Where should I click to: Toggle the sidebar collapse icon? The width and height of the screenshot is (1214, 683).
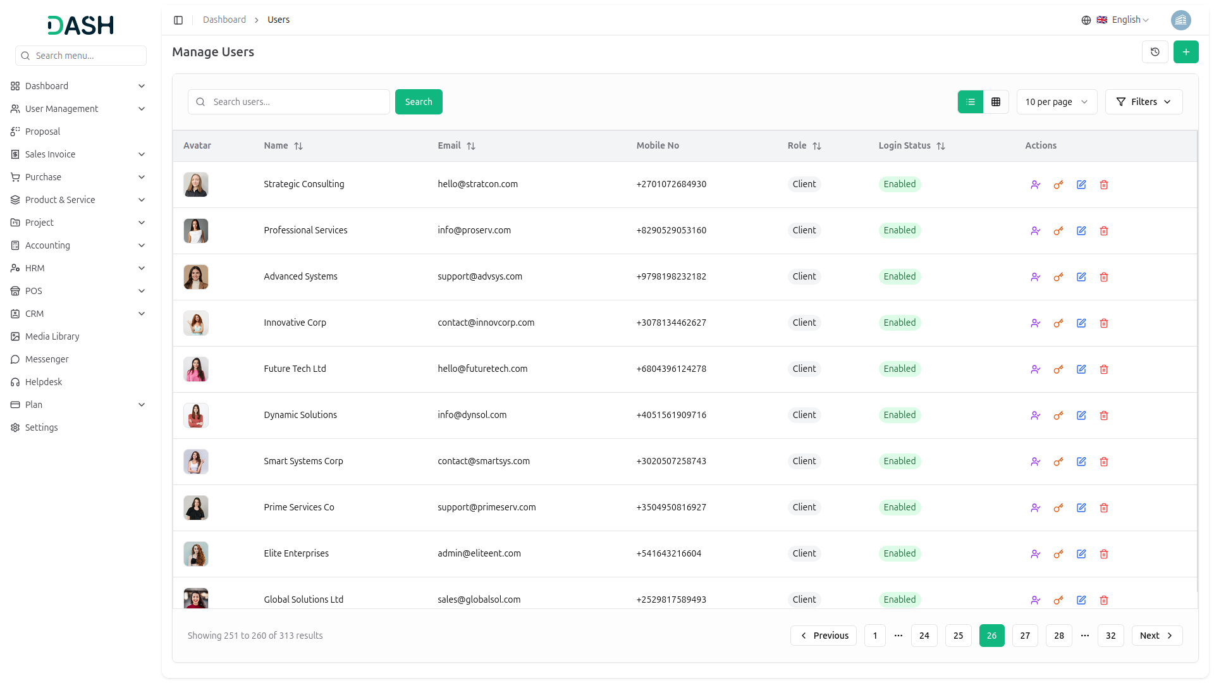[178, 20]
